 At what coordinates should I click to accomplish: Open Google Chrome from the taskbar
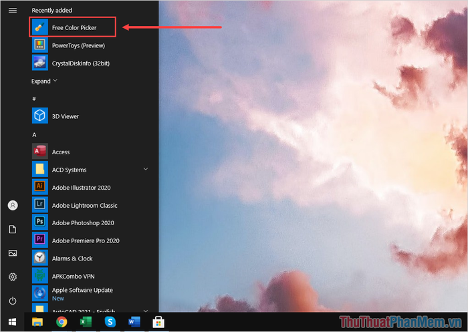(62, 322)
